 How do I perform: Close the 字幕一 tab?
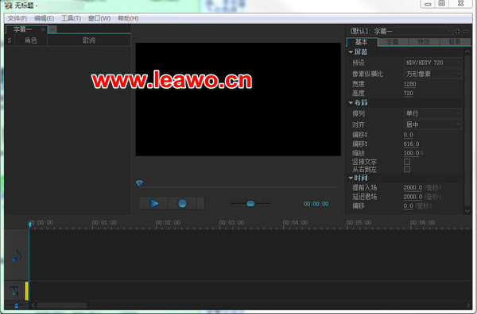[x=43, y=29]
